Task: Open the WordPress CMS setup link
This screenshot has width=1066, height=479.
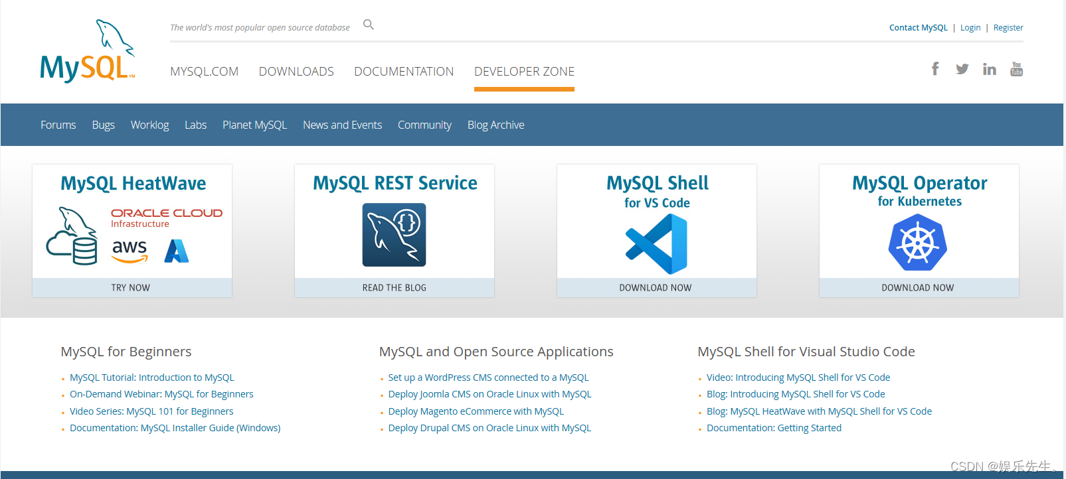Action: tap(488, 377)
